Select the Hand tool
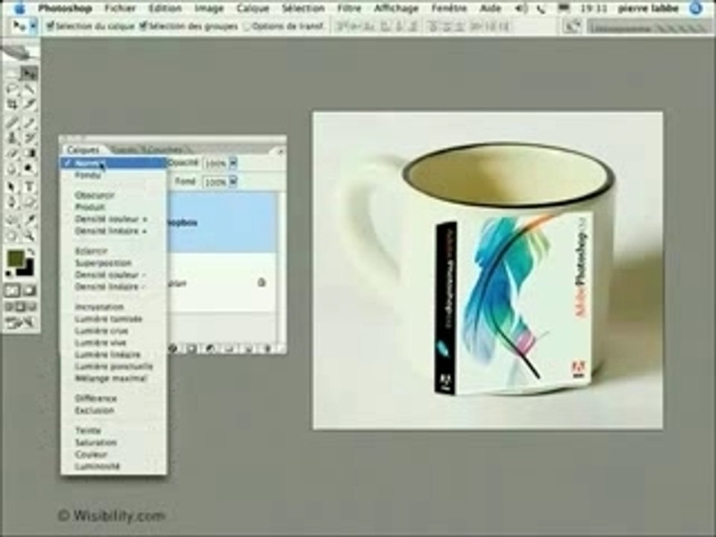Screen dimensions: 716x537 pyautogui.click(x=12, y=235)
